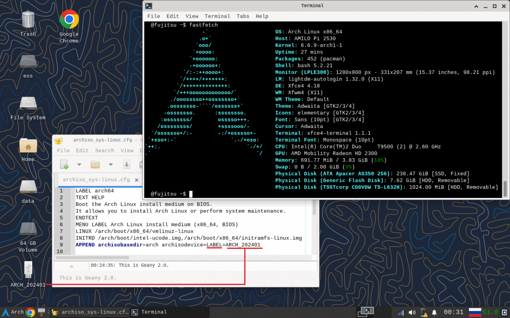Click the 00:31 panel clock
510x318 pixels.
click(x=453, y=312)
